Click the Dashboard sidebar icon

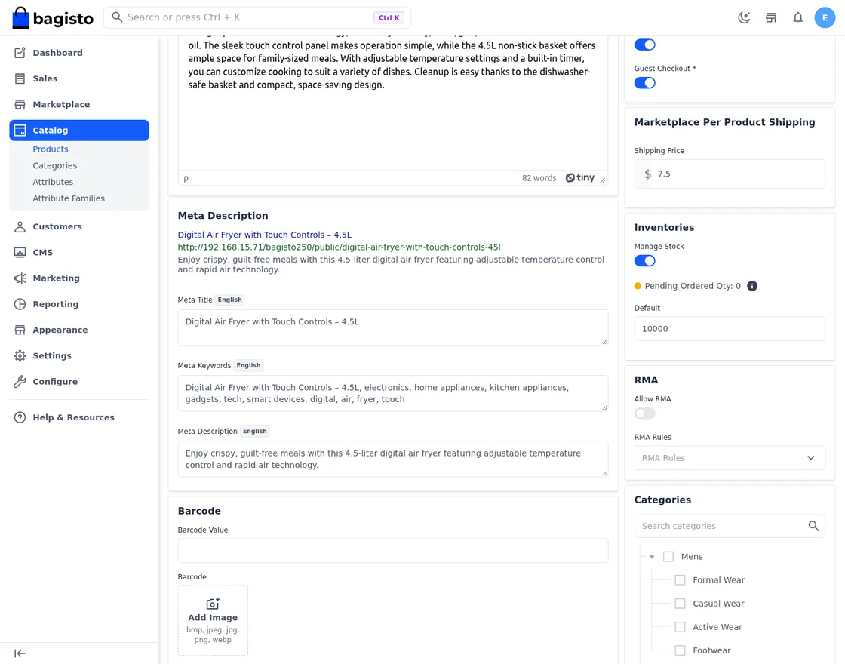(x=20, y=53)
